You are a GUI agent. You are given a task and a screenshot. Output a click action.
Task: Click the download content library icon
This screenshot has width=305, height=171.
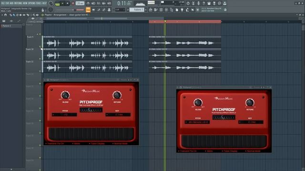224,3
